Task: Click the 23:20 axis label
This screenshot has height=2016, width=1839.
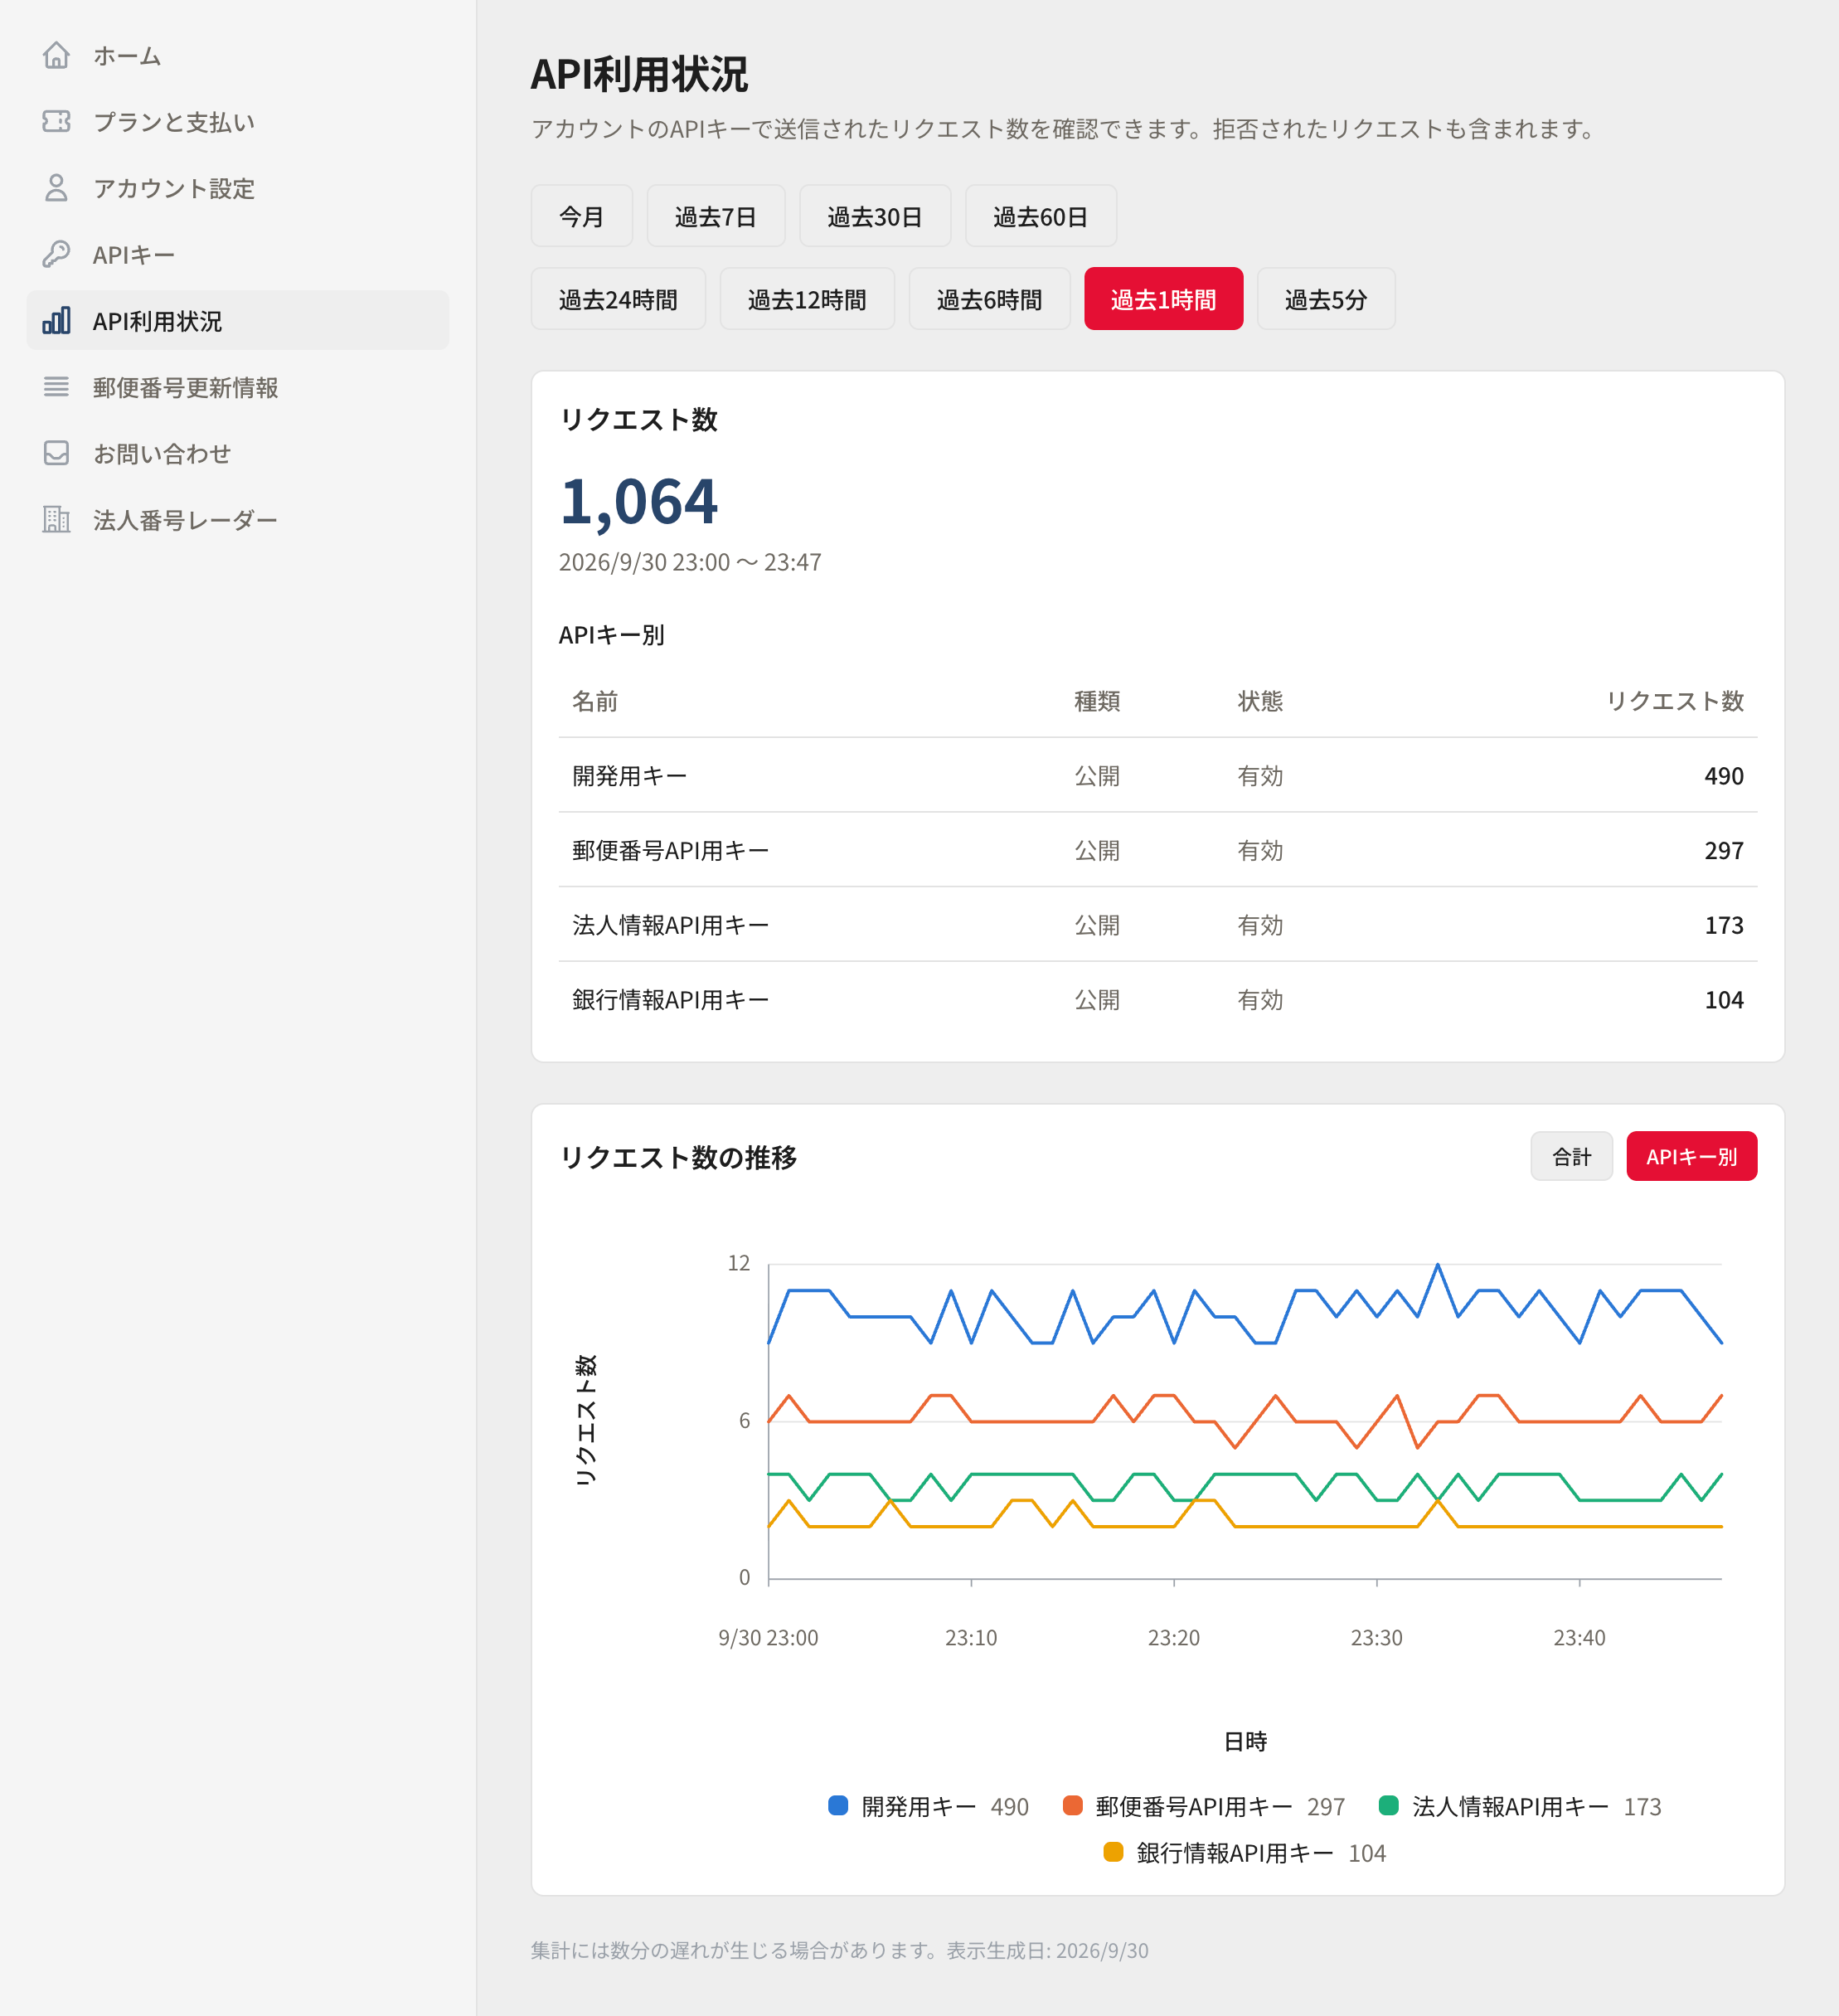Action: point(1173,1638)
